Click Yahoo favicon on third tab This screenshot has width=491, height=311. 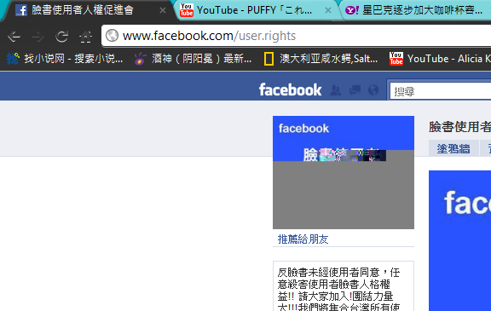coord(352,10)
